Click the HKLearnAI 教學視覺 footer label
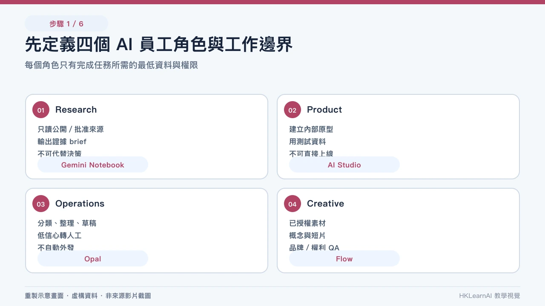 tap(490, 296)
